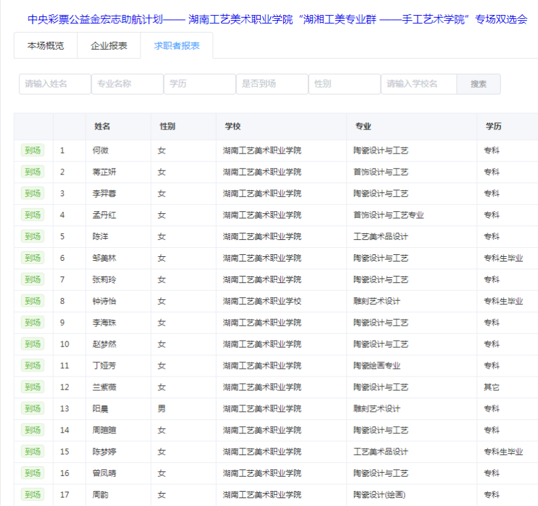Expand the 是否到场 filter dropdown
The height and width of the screenshot is (506, 538).
pos(272,84)
